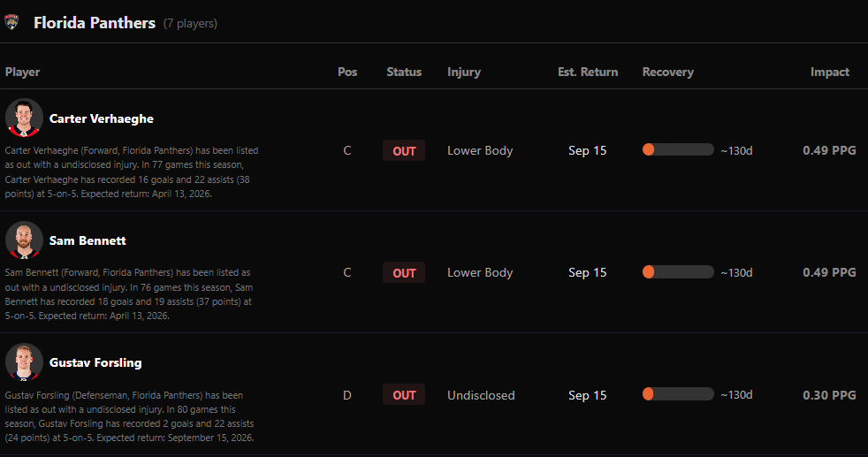Click '~130d' recovery estimate for Forsling

click(736, 394)
